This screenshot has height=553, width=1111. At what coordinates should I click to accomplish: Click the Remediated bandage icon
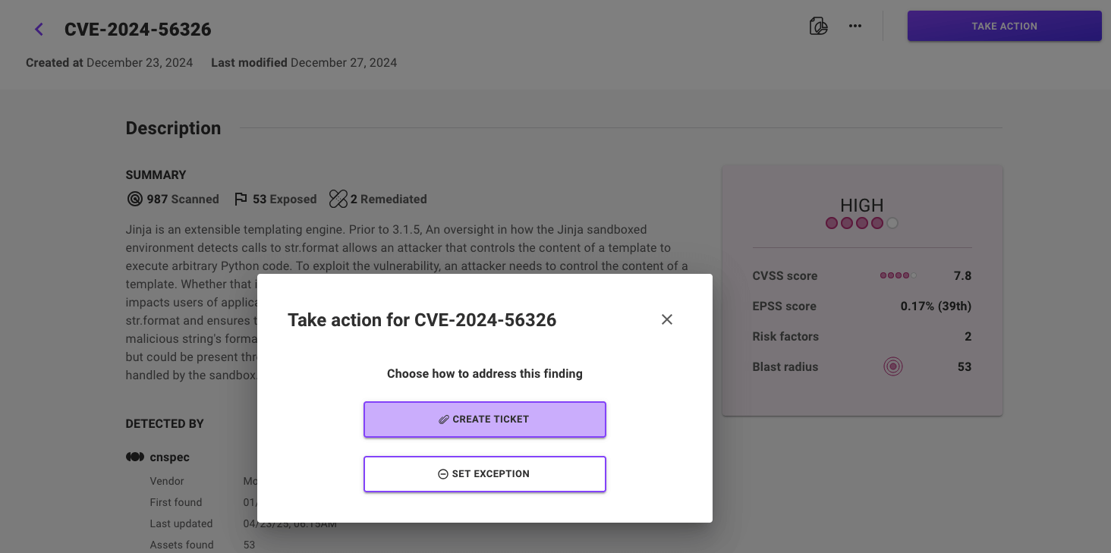pyautogui.click(x=338, y=198)
